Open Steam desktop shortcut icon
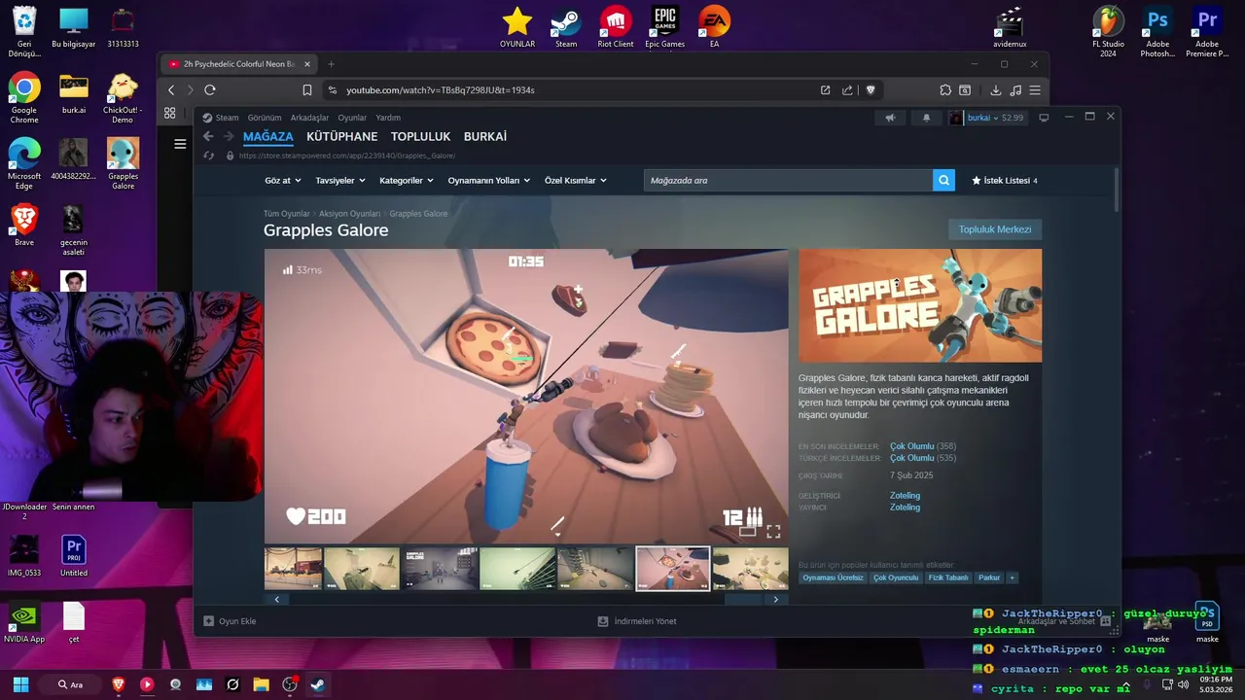Screen dimensions: 1245x700 pyautogui.click(x=566, y=27)
